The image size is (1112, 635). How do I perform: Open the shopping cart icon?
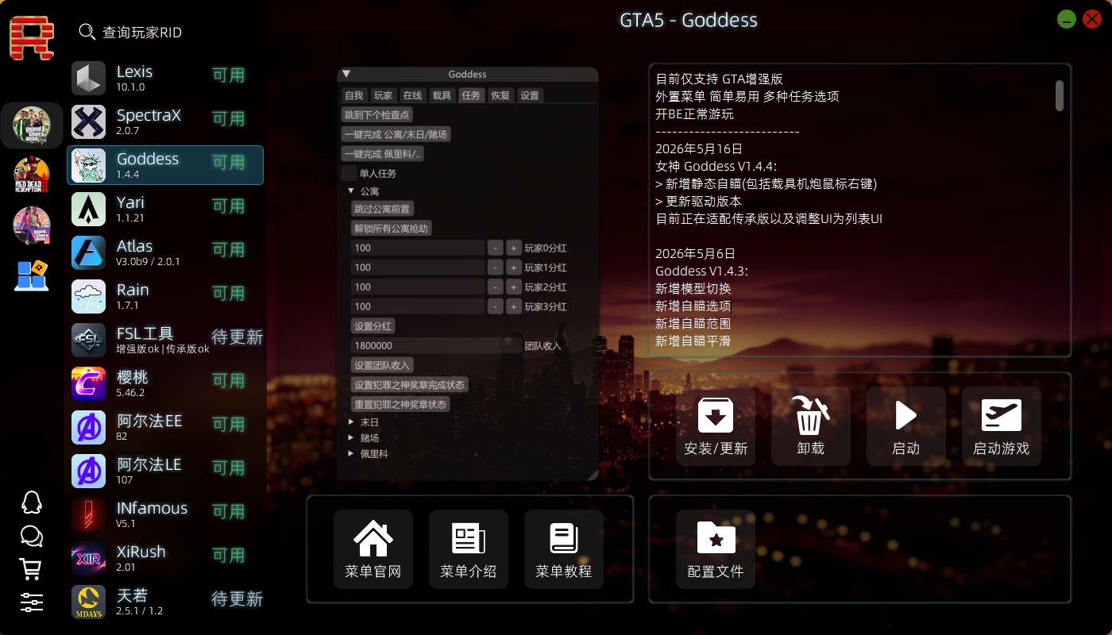(x=31, y=569)
